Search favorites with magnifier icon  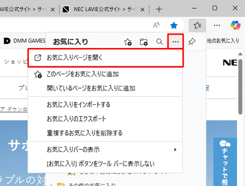tap(159, 42)
